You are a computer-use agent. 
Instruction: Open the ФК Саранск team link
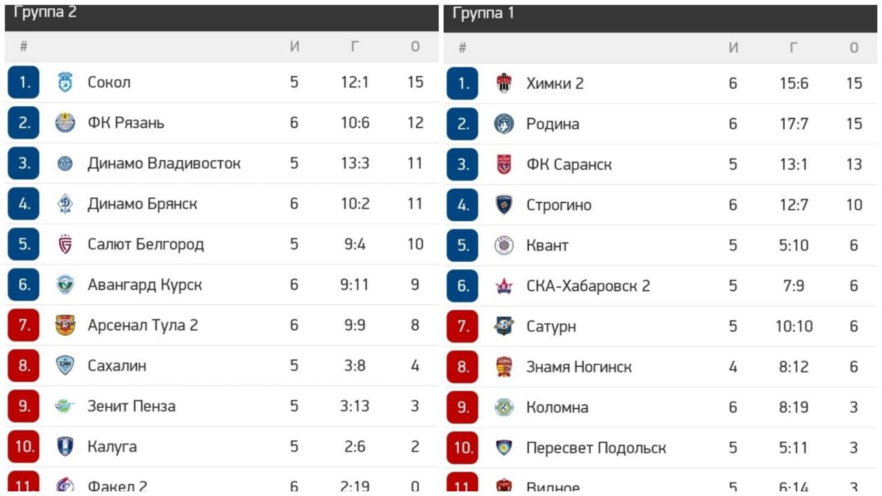(x=568, y=165)
